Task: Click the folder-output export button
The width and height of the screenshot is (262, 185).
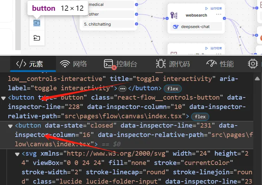Action: coord(37,38)
